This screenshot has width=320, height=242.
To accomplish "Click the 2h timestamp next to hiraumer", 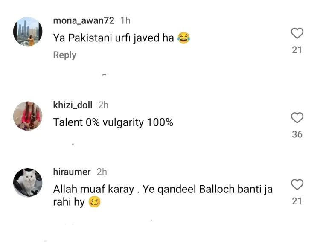I will [102, 172].
